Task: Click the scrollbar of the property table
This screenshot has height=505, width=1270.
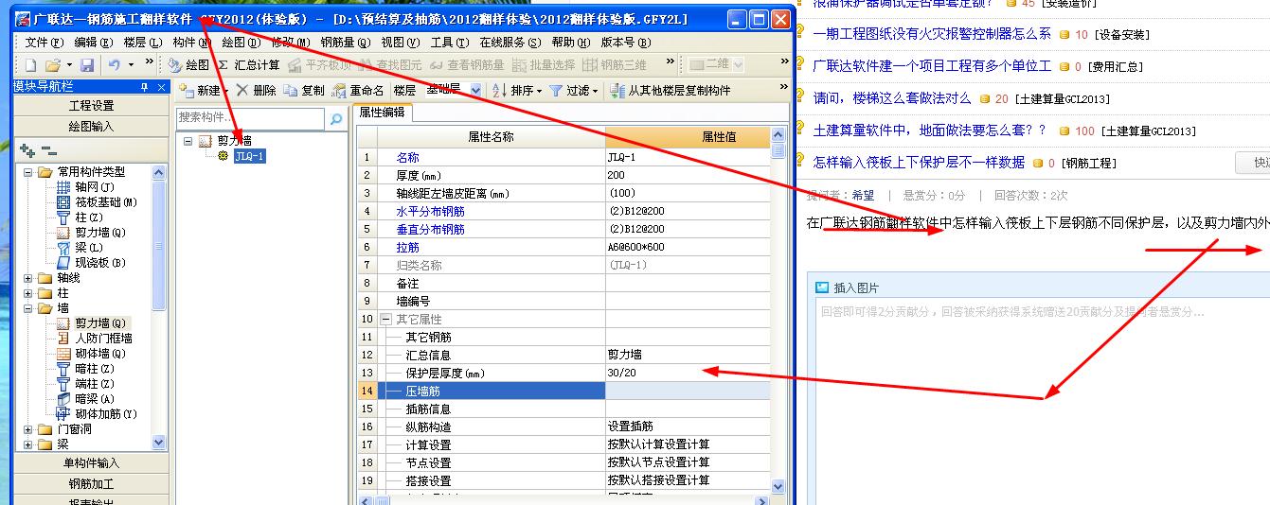Action: pyautogui.click(x=778, y=312)
